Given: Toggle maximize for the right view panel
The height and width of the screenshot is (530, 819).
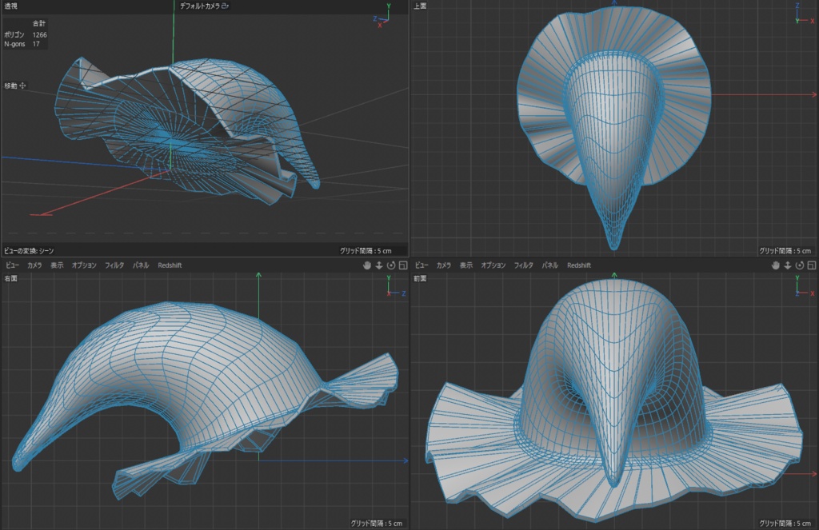Looking at the screenshot, I should (403, 265).
